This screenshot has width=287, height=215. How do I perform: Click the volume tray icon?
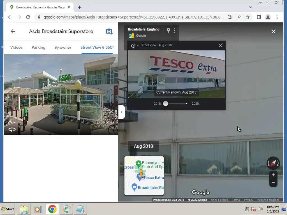tap(260, 209)
